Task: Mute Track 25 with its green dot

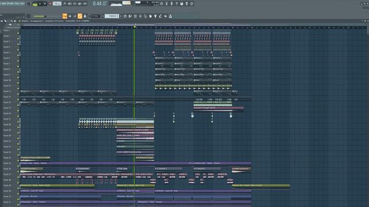Action: [x=18, y=166]
